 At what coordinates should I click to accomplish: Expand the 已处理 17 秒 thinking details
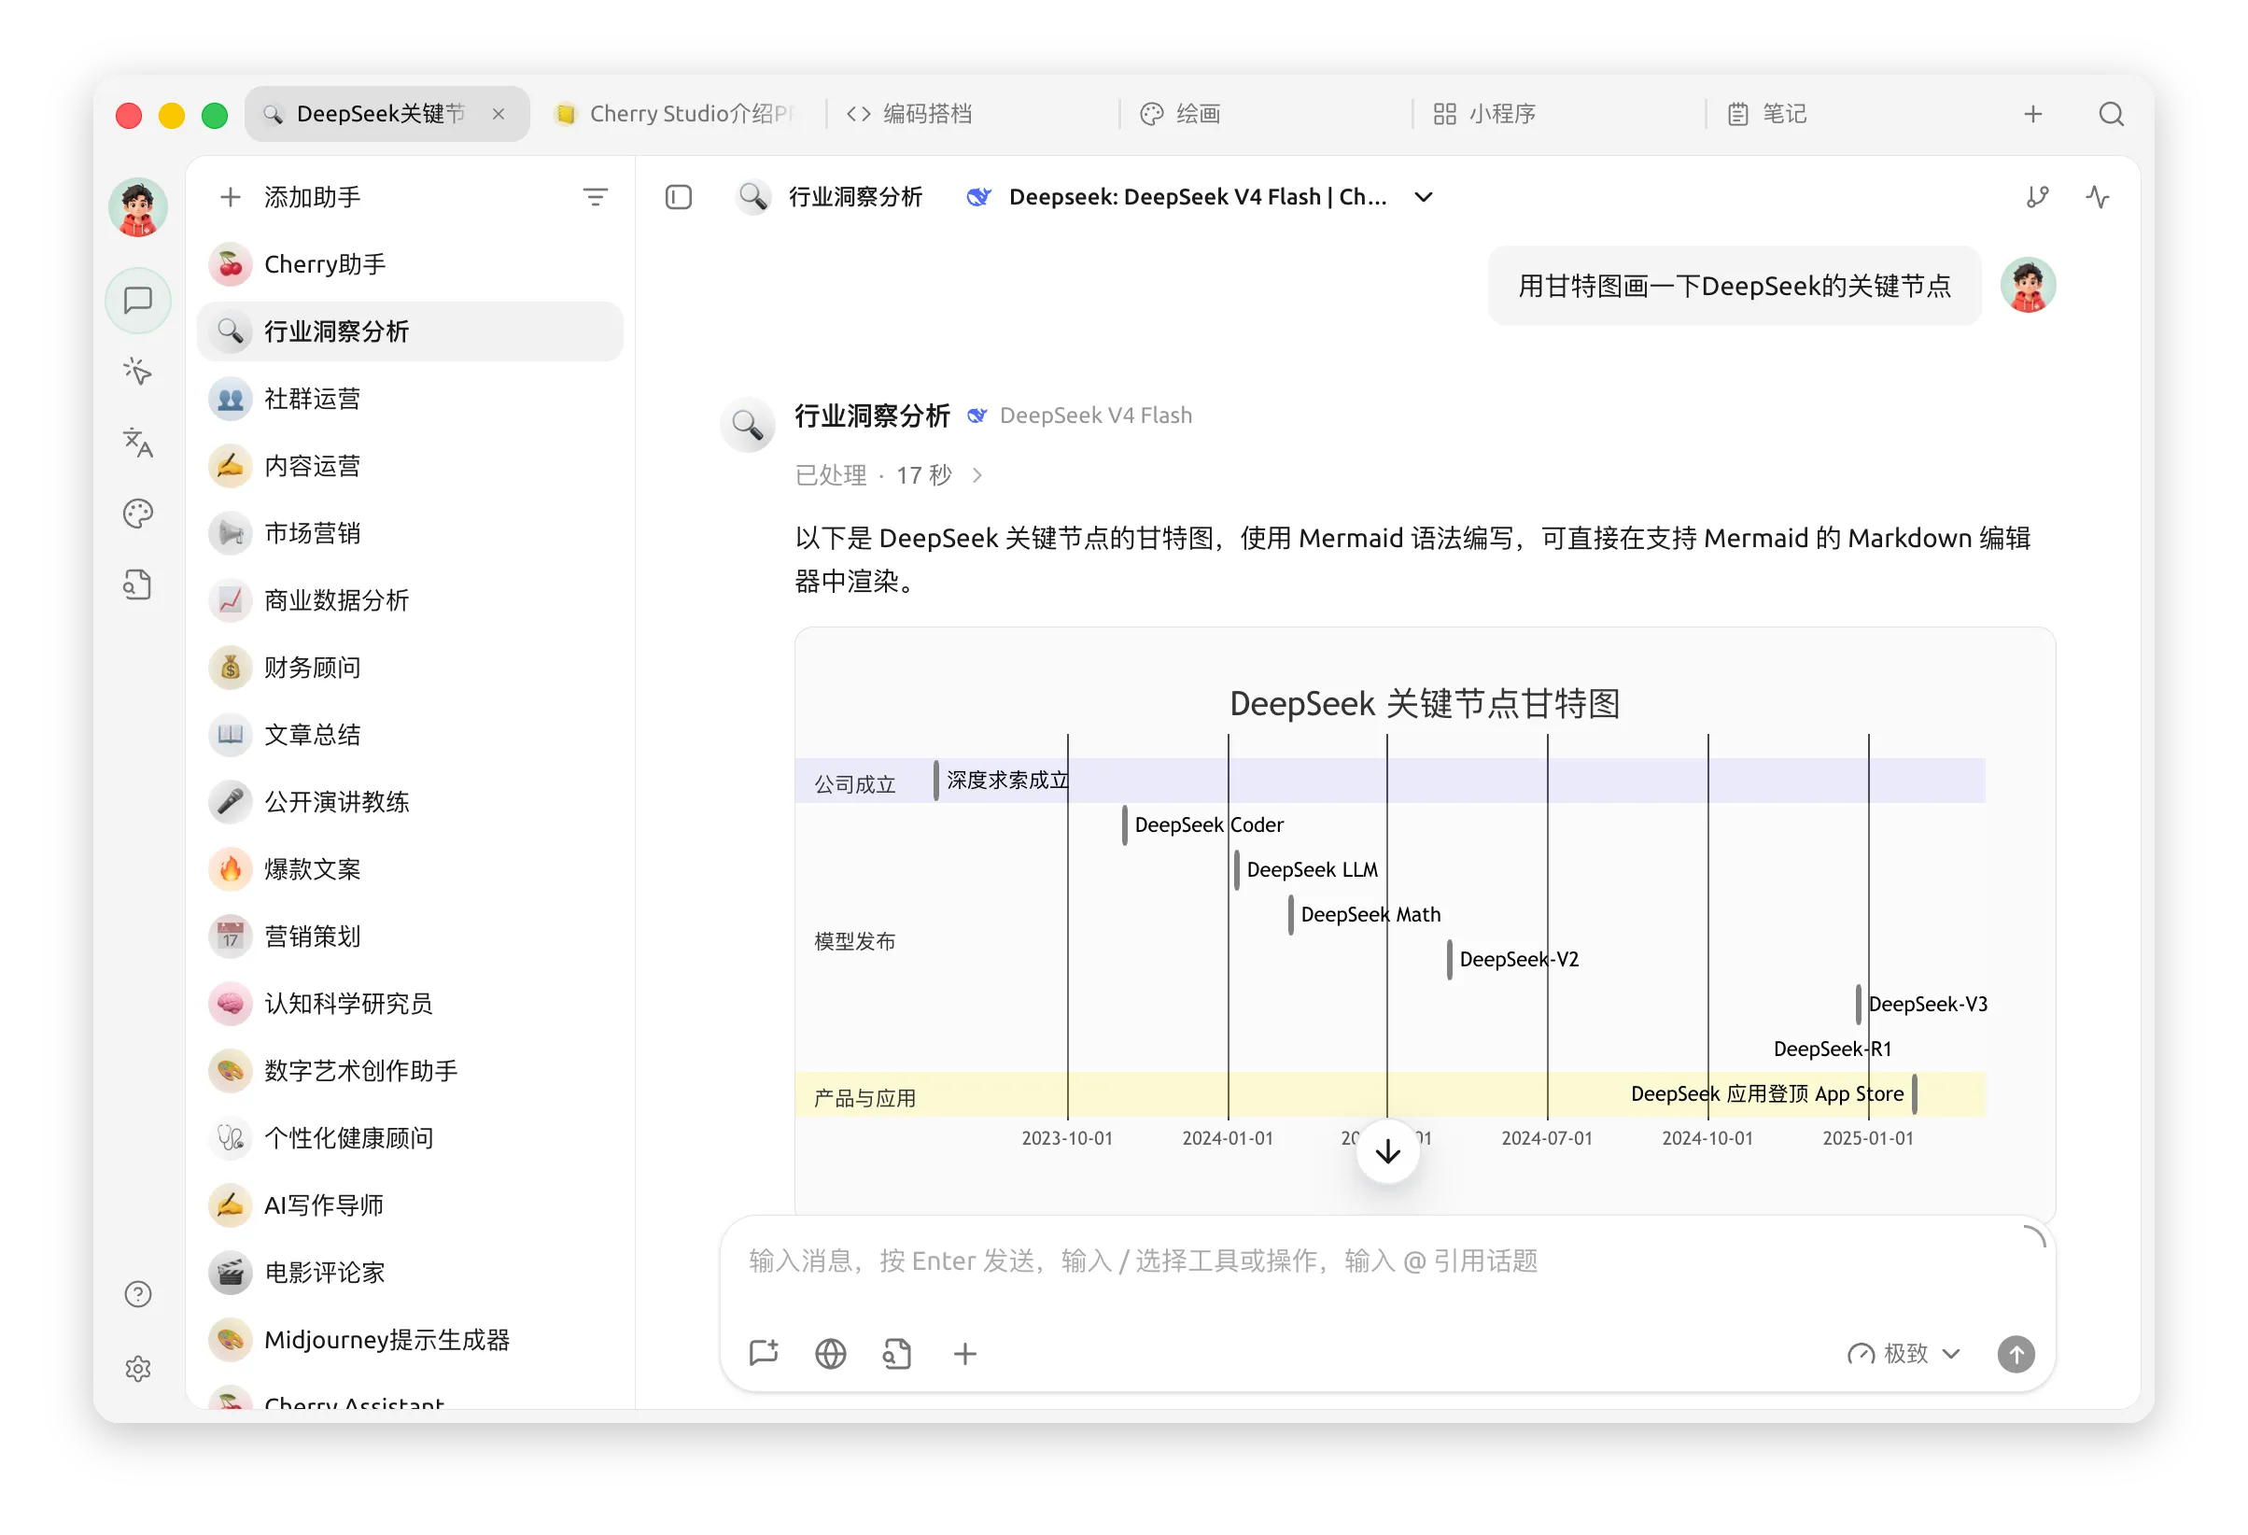[x=890, y=475]
